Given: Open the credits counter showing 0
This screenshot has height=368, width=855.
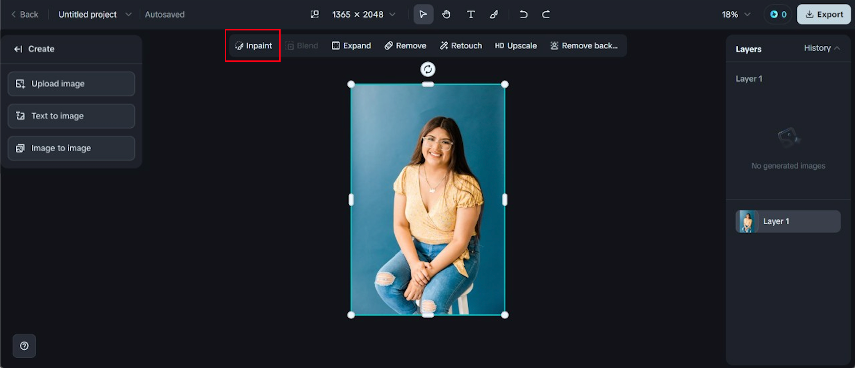Looking at the screenshot, I should (x=778, y=15).
